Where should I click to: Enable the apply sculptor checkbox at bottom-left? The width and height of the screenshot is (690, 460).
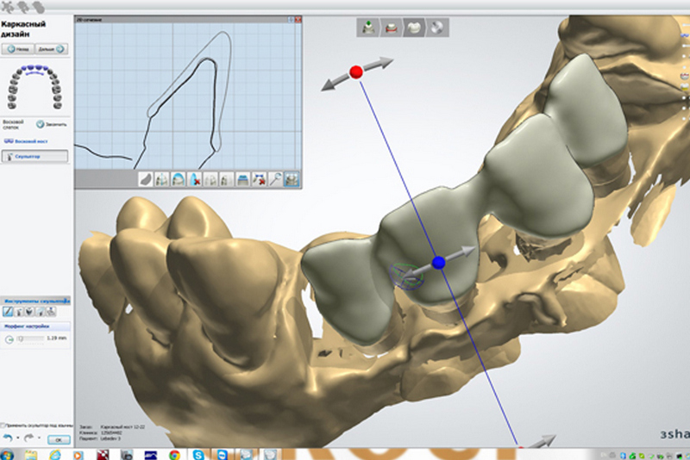3,425
